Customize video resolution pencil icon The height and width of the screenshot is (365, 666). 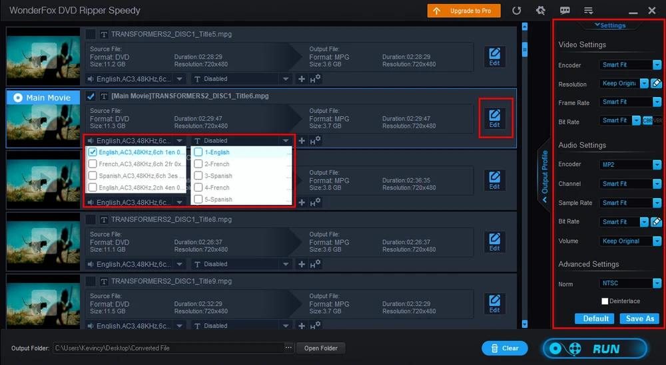(x=656, y=84)
